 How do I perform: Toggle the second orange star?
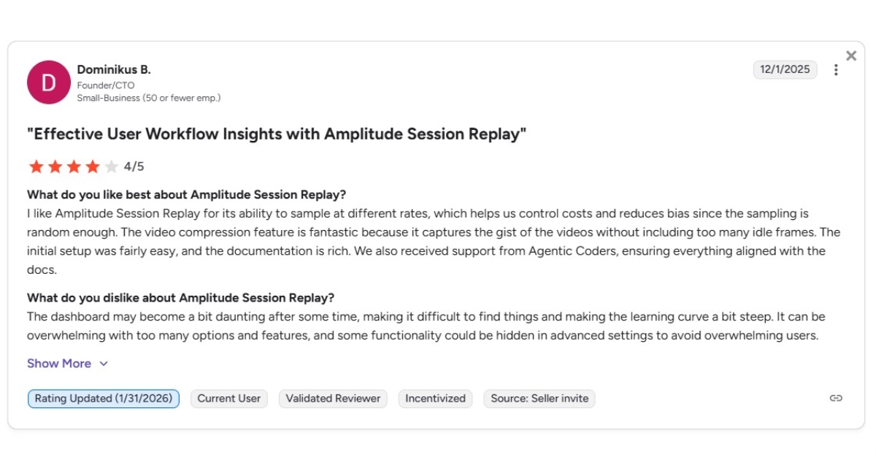54,166
